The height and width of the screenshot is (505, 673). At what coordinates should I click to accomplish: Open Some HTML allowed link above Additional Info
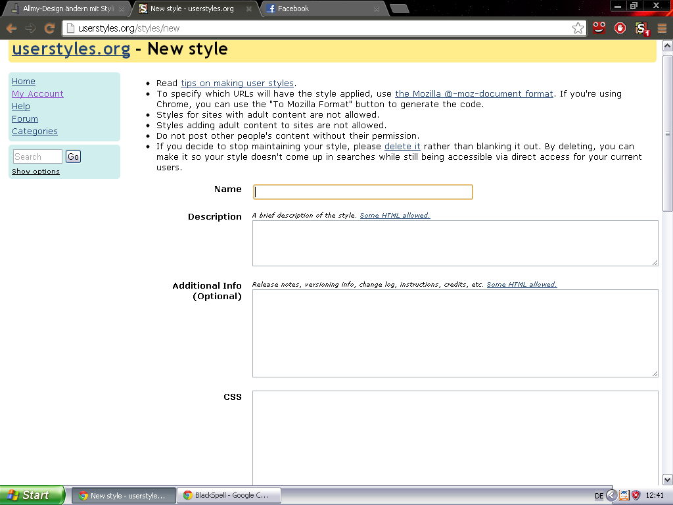[x=522, y=284]
